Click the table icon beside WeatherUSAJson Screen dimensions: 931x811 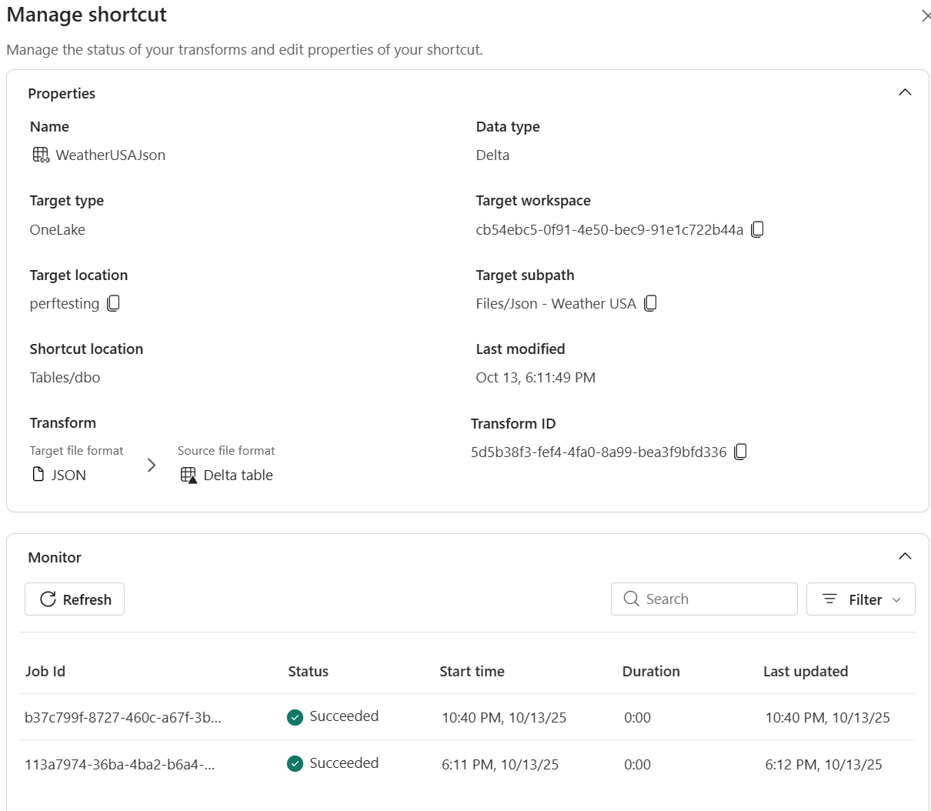(40, 154)
